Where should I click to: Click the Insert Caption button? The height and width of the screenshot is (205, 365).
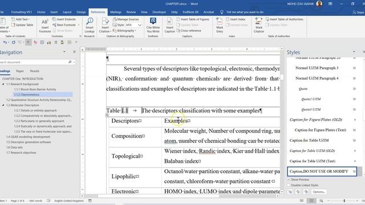(x=169, y=26)
